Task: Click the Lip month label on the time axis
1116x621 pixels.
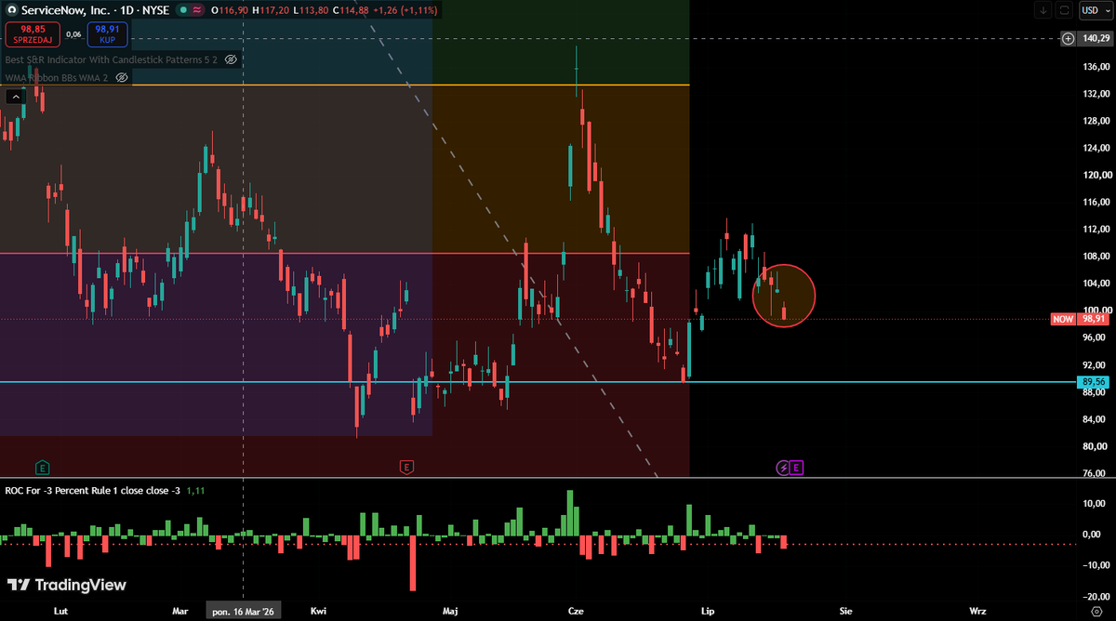Action: (708, 611)
